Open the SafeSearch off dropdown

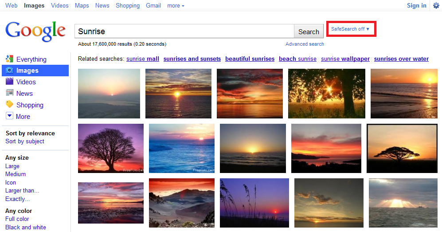pos(350,29)
